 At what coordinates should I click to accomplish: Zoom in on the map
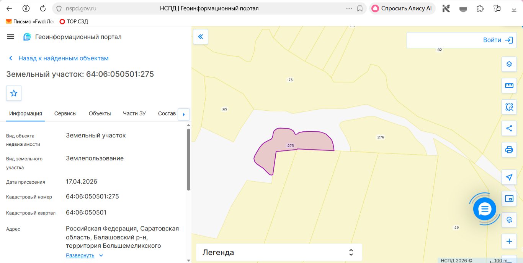point(509,241)
